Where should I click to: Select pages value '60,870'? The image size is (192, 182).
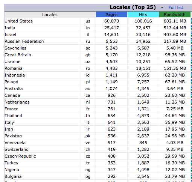click(111, 21)
